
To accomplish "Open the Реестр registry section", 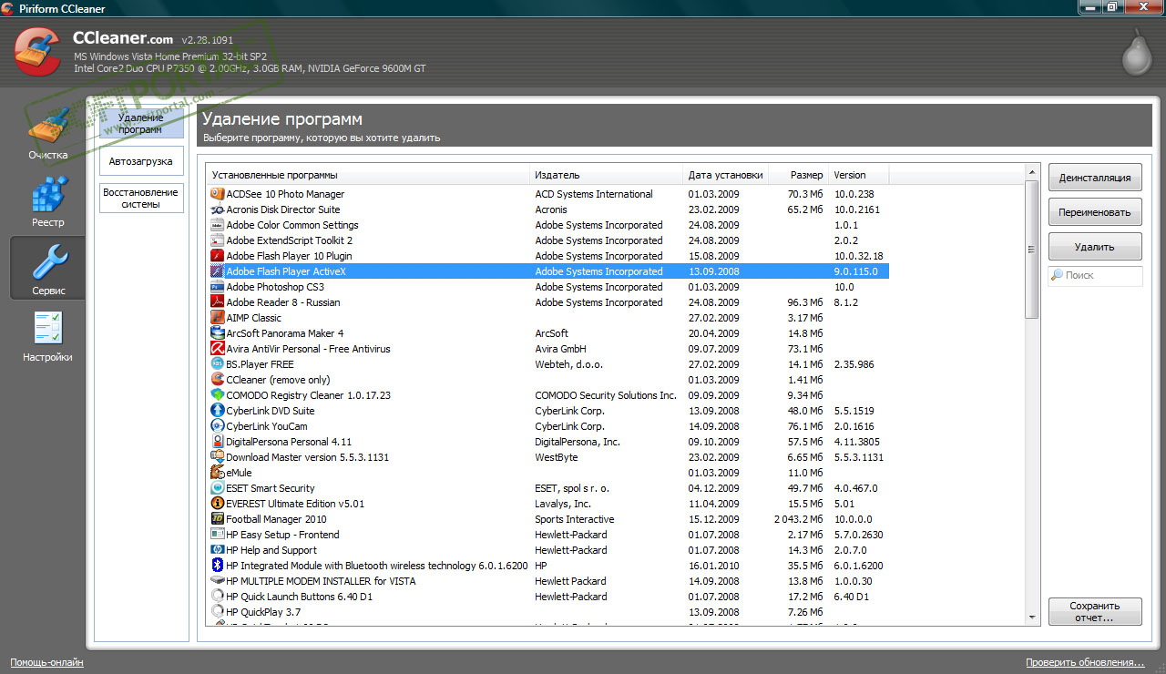I will pyautogui.click(x=47, y=202).
